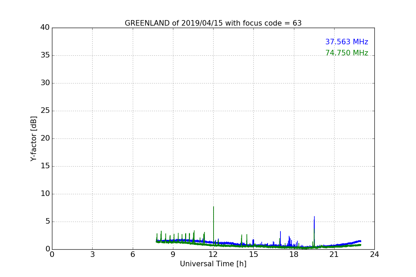Viewport: 416px width, 277px height.
Task: Click x-axis tick label 24
Action: [x=374, y=254]
